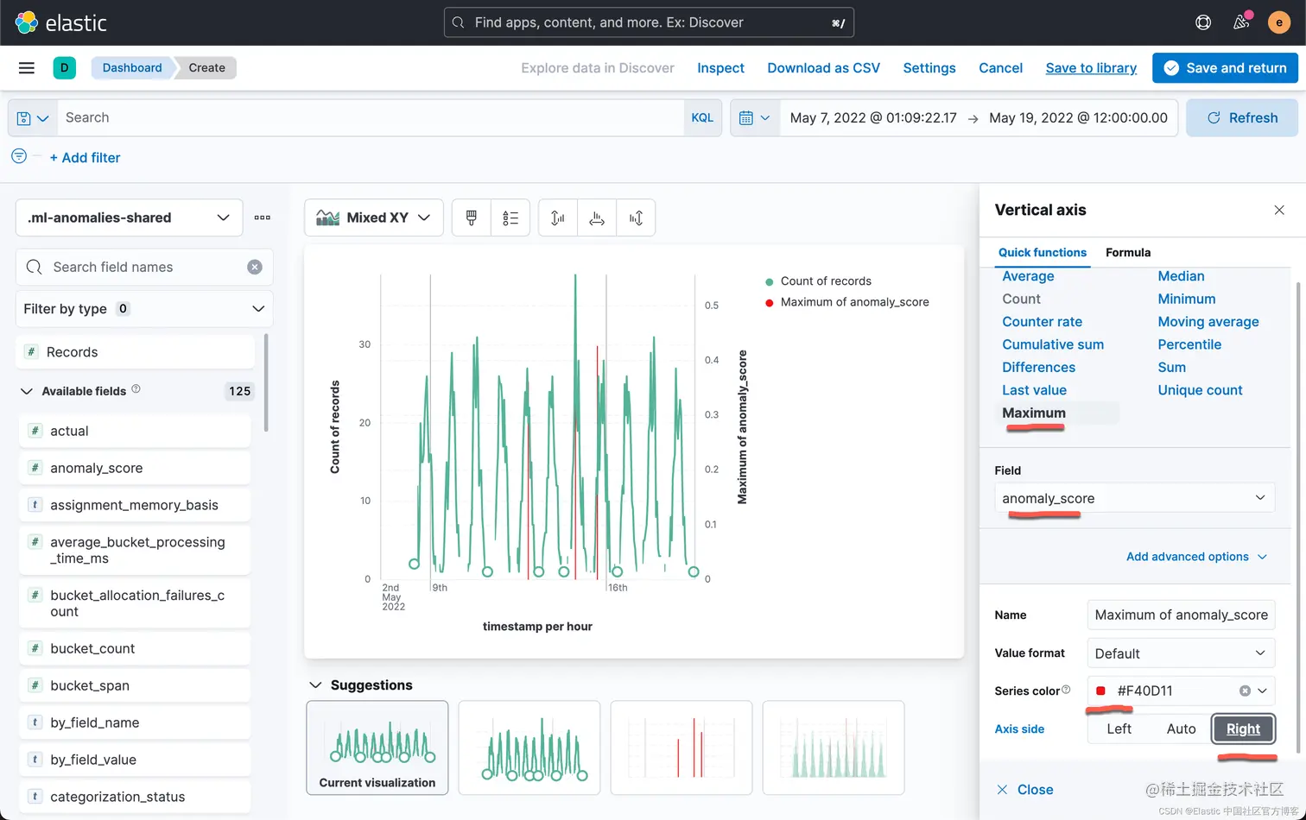The image size is (1306, 820).
Task: Open Value format Default dropdown
Action: click(x=1181, y=653)
